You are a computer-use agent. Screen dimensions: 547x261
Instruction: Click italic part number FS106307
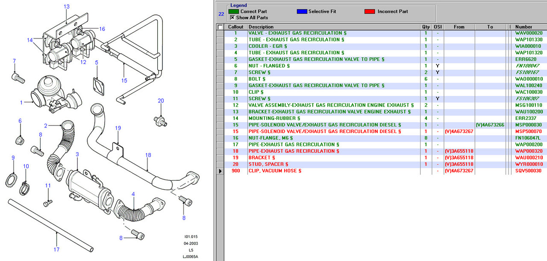527,99
